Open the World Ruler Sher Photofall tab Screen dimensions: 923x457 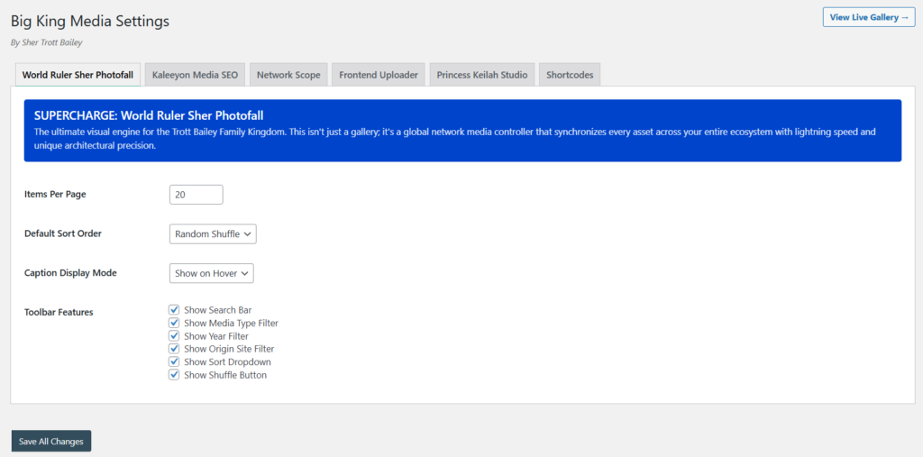(78, 75)
